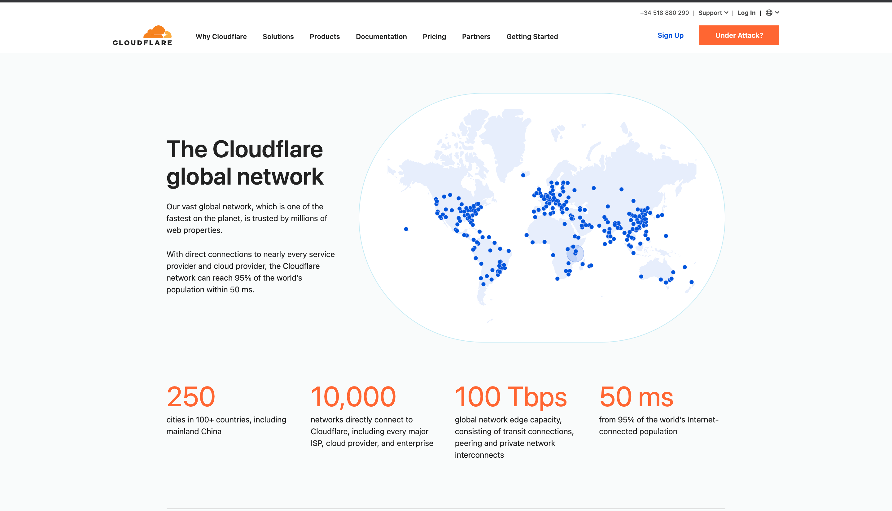Select Getting Started in the navigation
892x511 pixels.
pyautogui.click(x=532, y=37)
